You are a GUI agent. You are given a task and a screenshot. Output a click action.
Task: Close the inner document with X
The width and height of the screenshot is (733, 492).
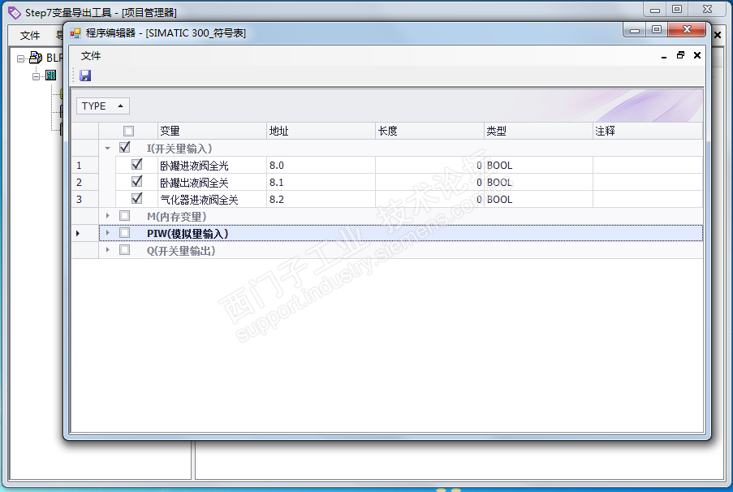[697, 55]
